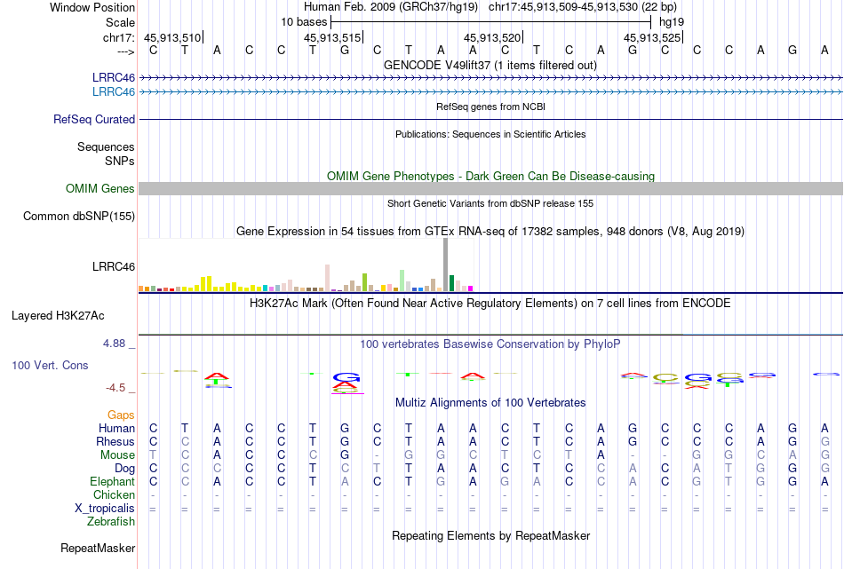The image size is (844, 569).
Task: Click the gray OMIM Genes bar
Action: point(491,189)
